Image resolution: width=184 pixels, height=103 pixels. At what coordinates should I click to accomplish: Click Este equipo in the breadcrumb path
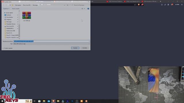click(x=18, y=5)
